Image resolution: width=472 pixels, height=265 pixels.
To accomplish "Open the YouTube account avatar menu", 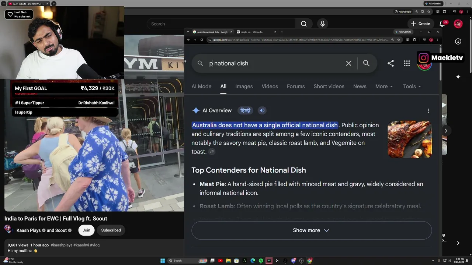I will pos(458,24).
